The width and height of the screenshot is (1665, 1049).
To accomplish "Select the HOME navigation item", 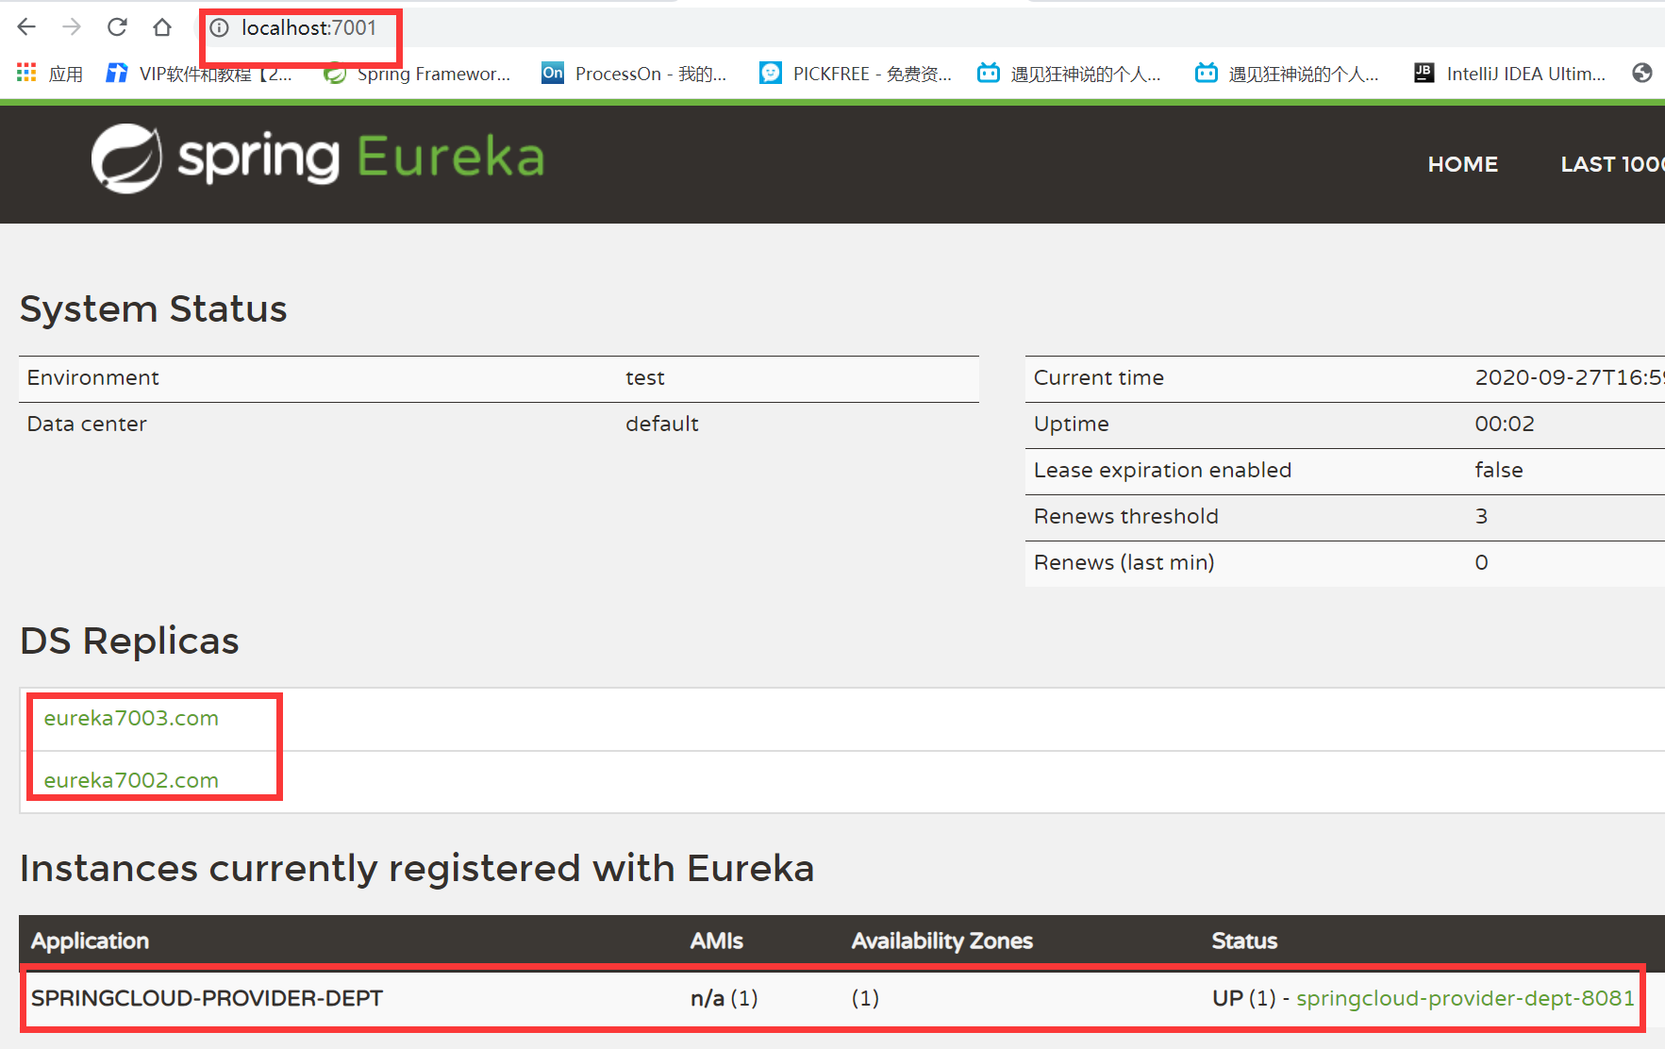I will (x=1462, y=164).
